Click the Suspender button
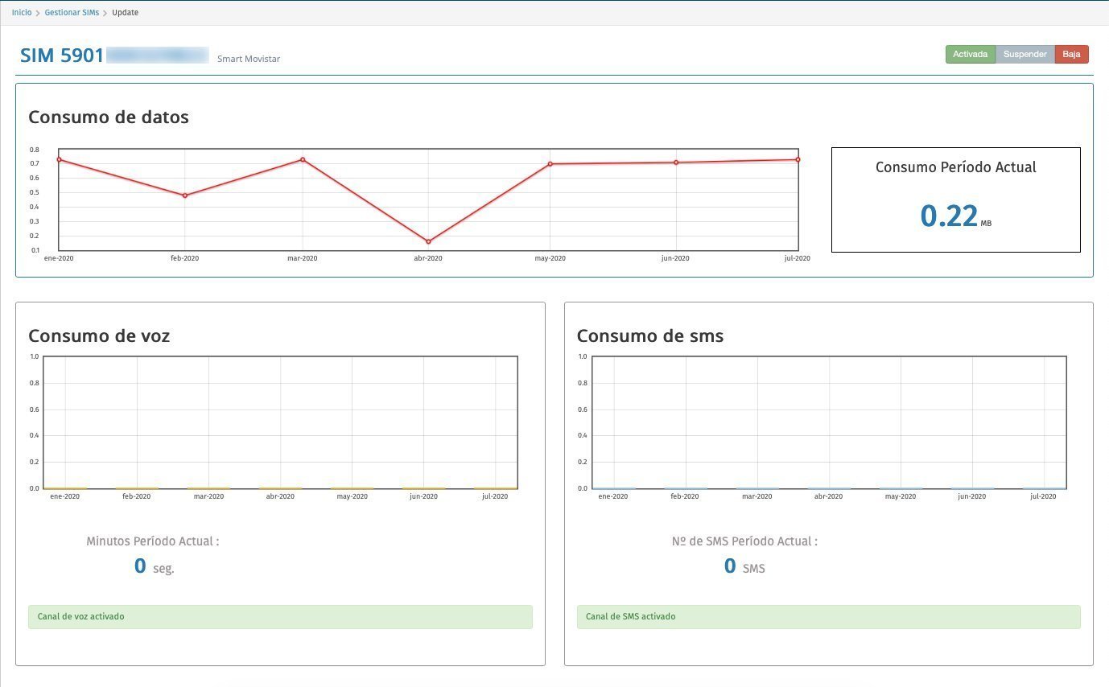The image size is (1109, 687). coord(1024,55)
